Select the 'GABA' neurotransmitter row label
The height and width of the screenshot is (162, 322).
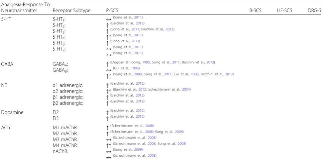pos(7,64)
